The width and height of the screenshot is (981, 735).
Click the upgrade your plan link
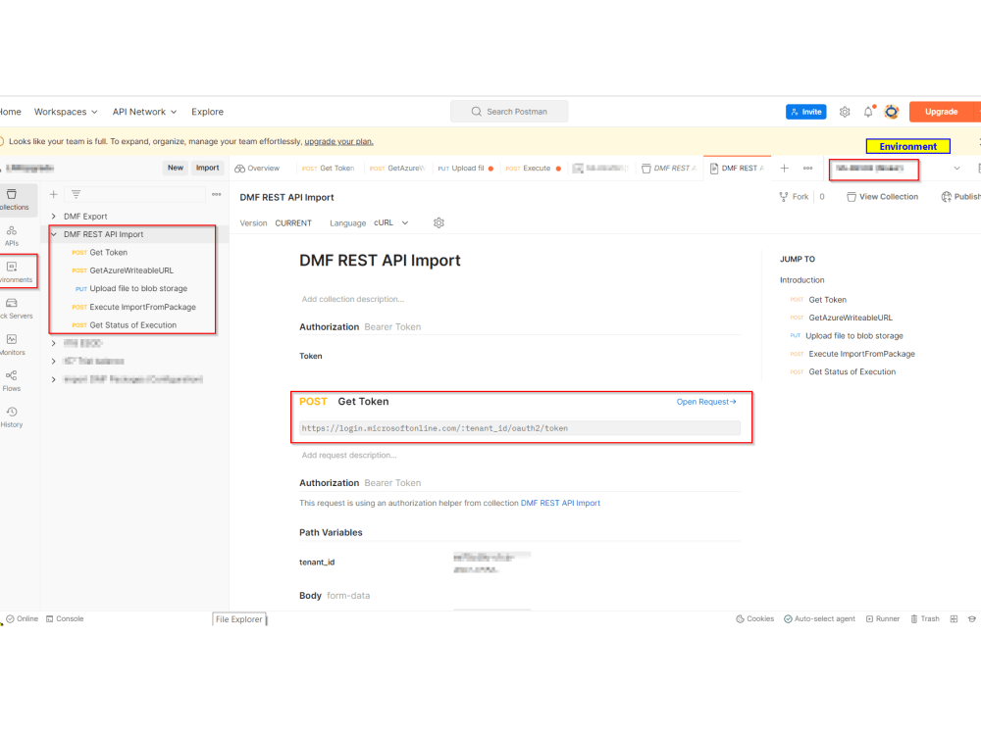click(x=338, y=141)
